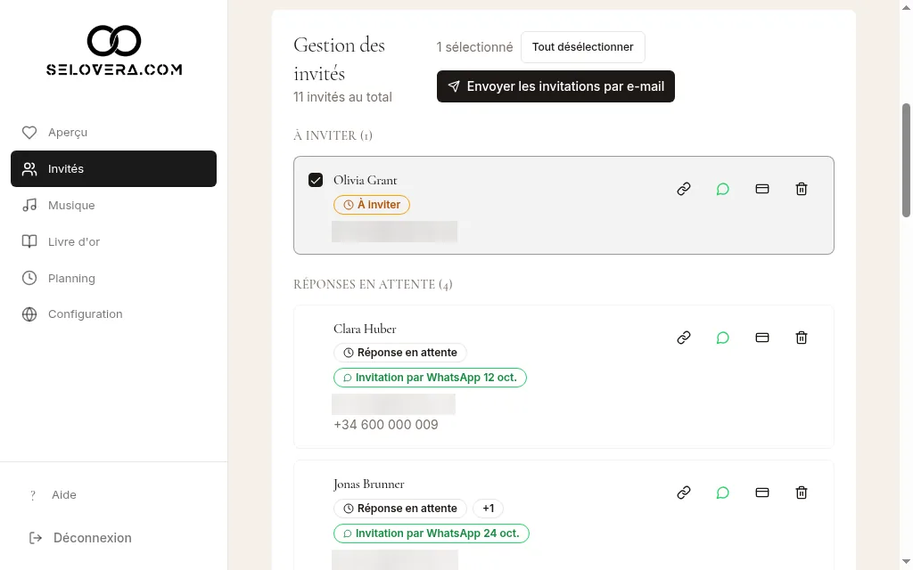
Task: Switch to the Planning section
Action: (x=113, y=278)
